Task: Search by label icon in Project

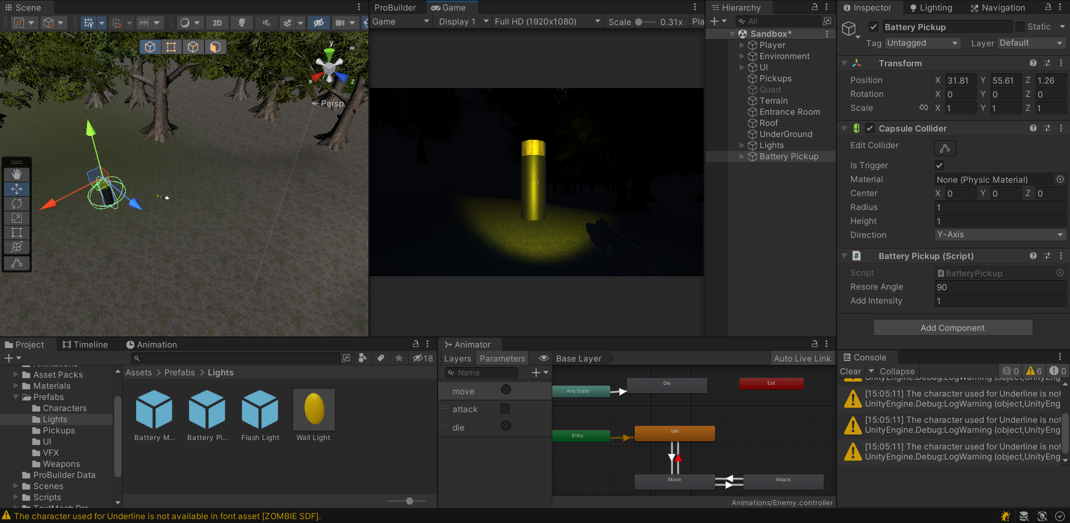Action: [381, 358]
